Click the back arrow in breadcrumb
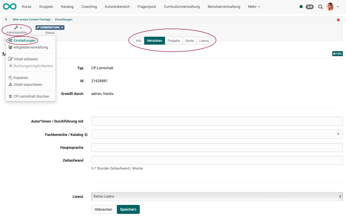Viewport: 346px width, 217px height. (6, 19)
